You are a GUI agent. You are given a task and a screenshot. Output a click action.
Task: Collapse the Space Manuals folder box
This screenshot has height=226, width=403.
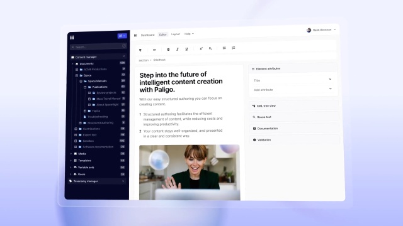point(81,81)
